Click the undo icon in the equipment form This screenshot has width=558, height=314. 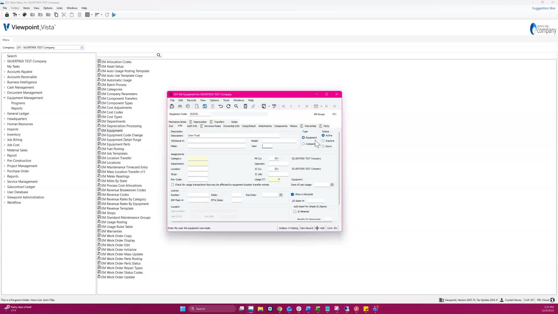point(221,106)
